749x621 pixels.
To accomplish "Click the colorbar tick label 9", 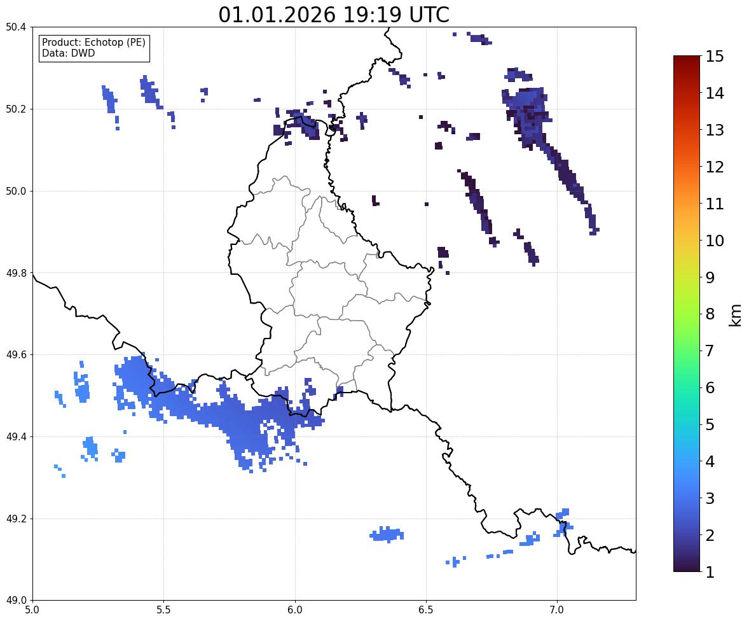I will [710, 277].
